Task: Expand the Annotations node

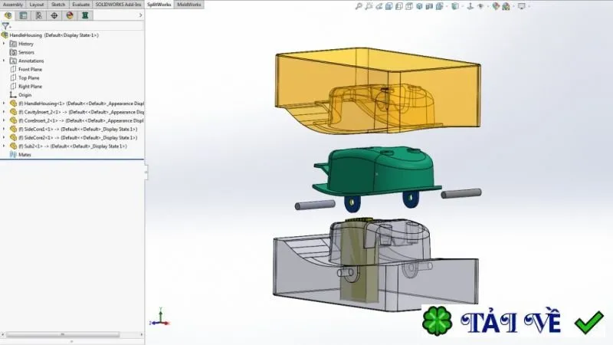Action: pyautogui.click(x=4, y=61)
